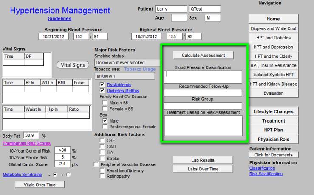314x195 pixels.
Task: Click Beginning systolic value 153
Action: 81,36
